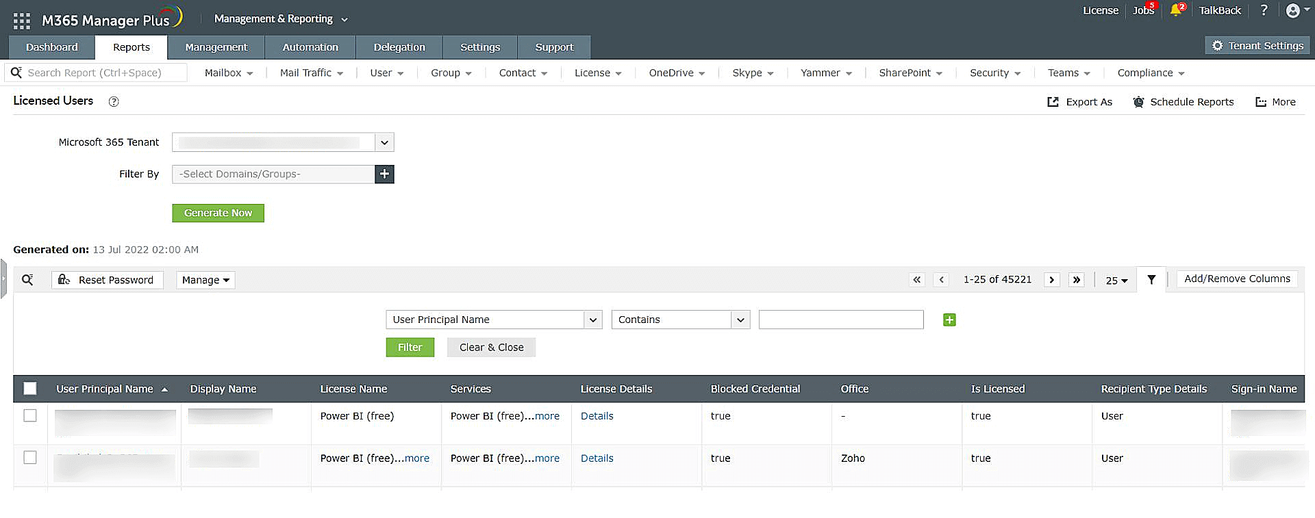The width and height of the screenshot is (1315, 518).
Task: Switch to the Dashboard tab
Action: [51, 47]
